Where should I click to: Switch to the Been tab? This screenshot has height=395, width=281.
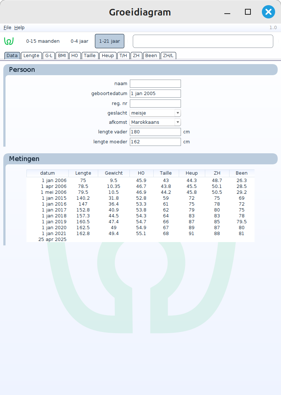click(151, 55)
